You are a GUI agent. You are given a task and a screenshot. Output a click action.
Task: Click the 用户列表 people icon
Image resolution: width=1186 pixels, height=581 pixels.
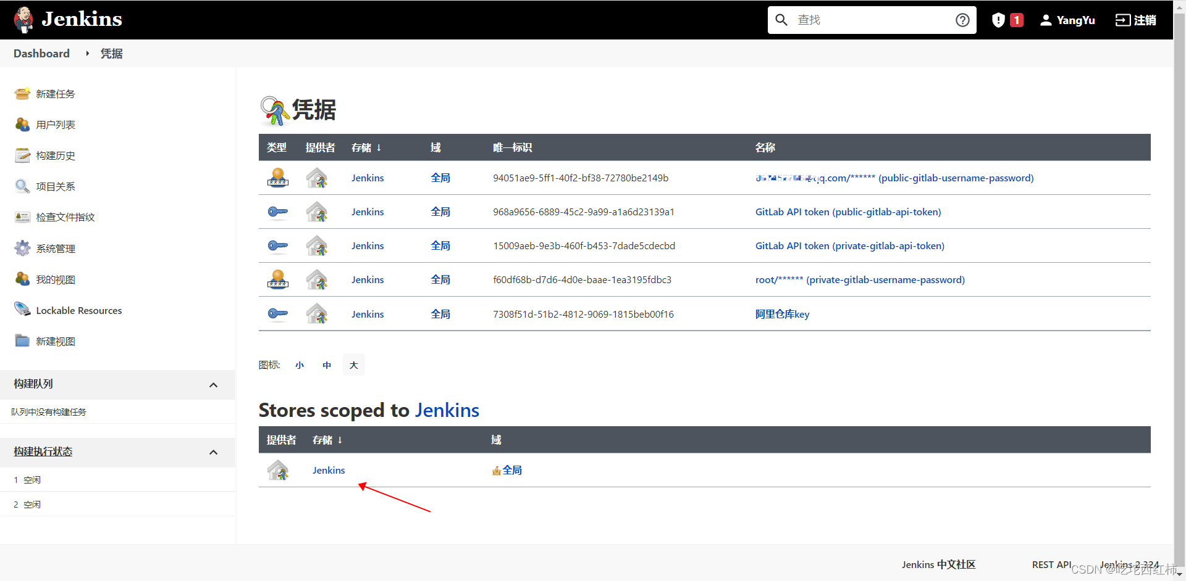(22, 125)
